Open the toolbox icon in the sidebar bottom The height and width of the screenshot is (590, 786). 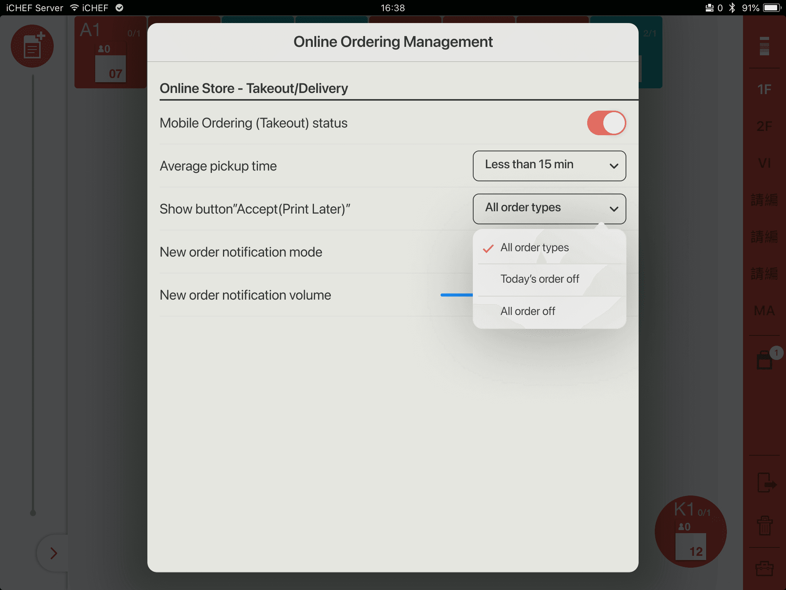(765, 568)
